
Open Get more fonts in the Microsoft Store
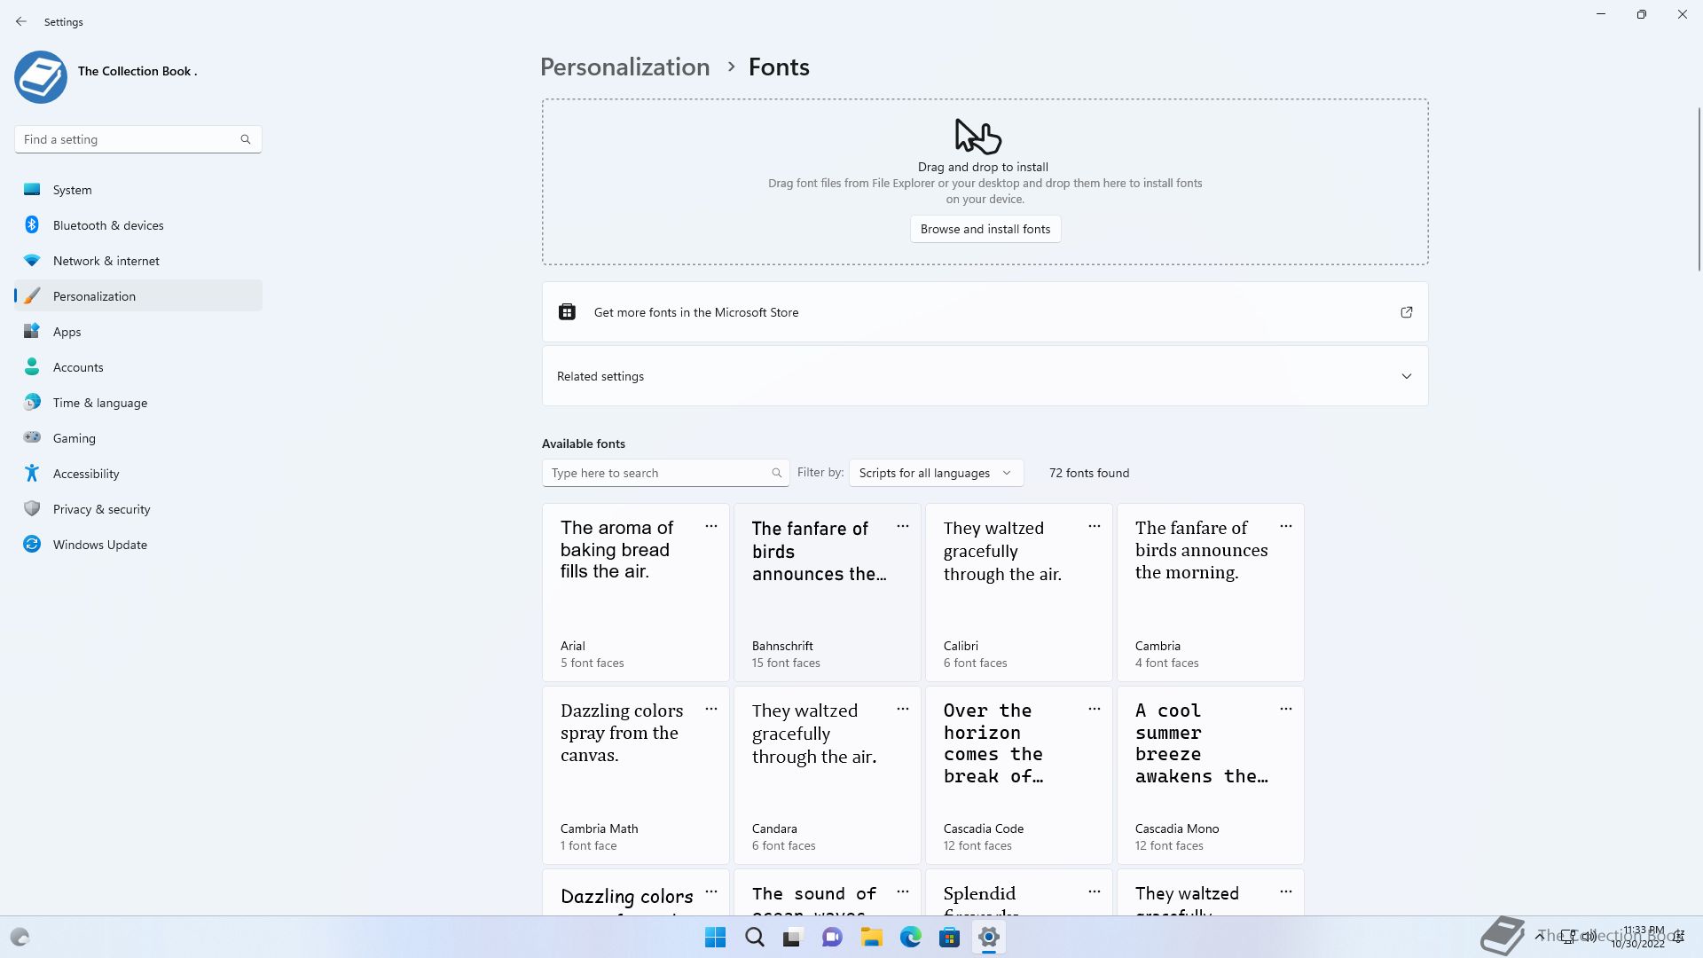985,312
